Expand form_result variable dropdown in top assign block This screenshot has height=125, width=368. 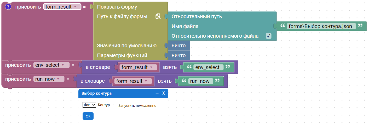click(x=75, y=7)
